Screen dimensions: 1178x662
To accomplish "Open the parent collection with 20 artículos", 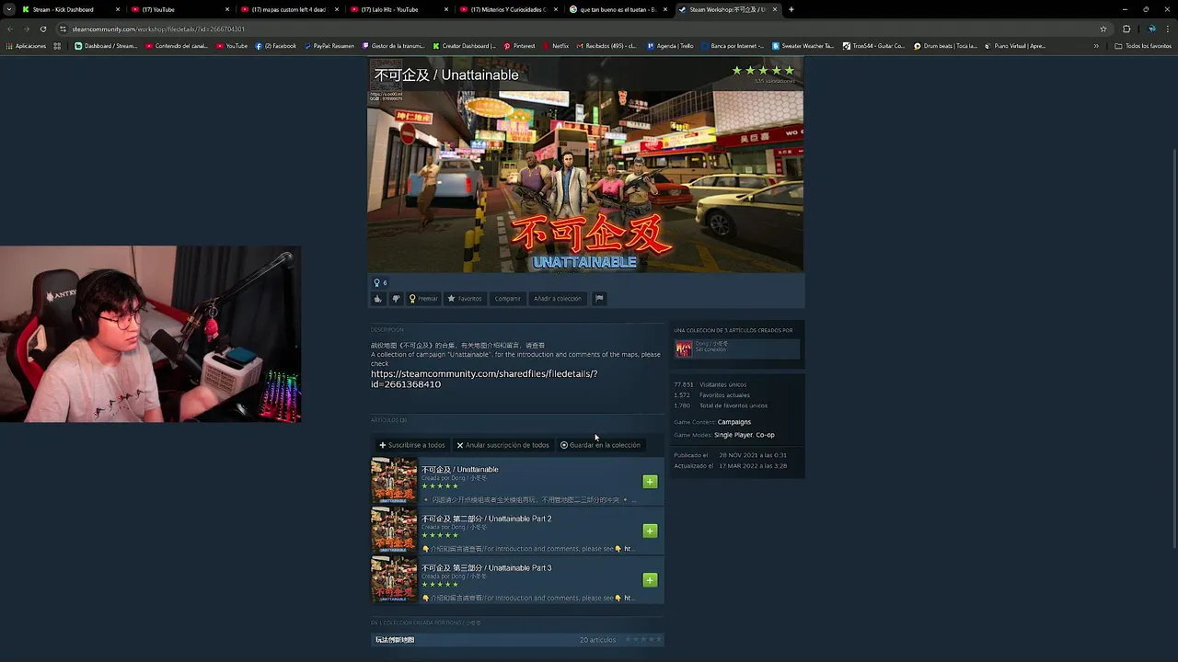I will click(517, 640).
